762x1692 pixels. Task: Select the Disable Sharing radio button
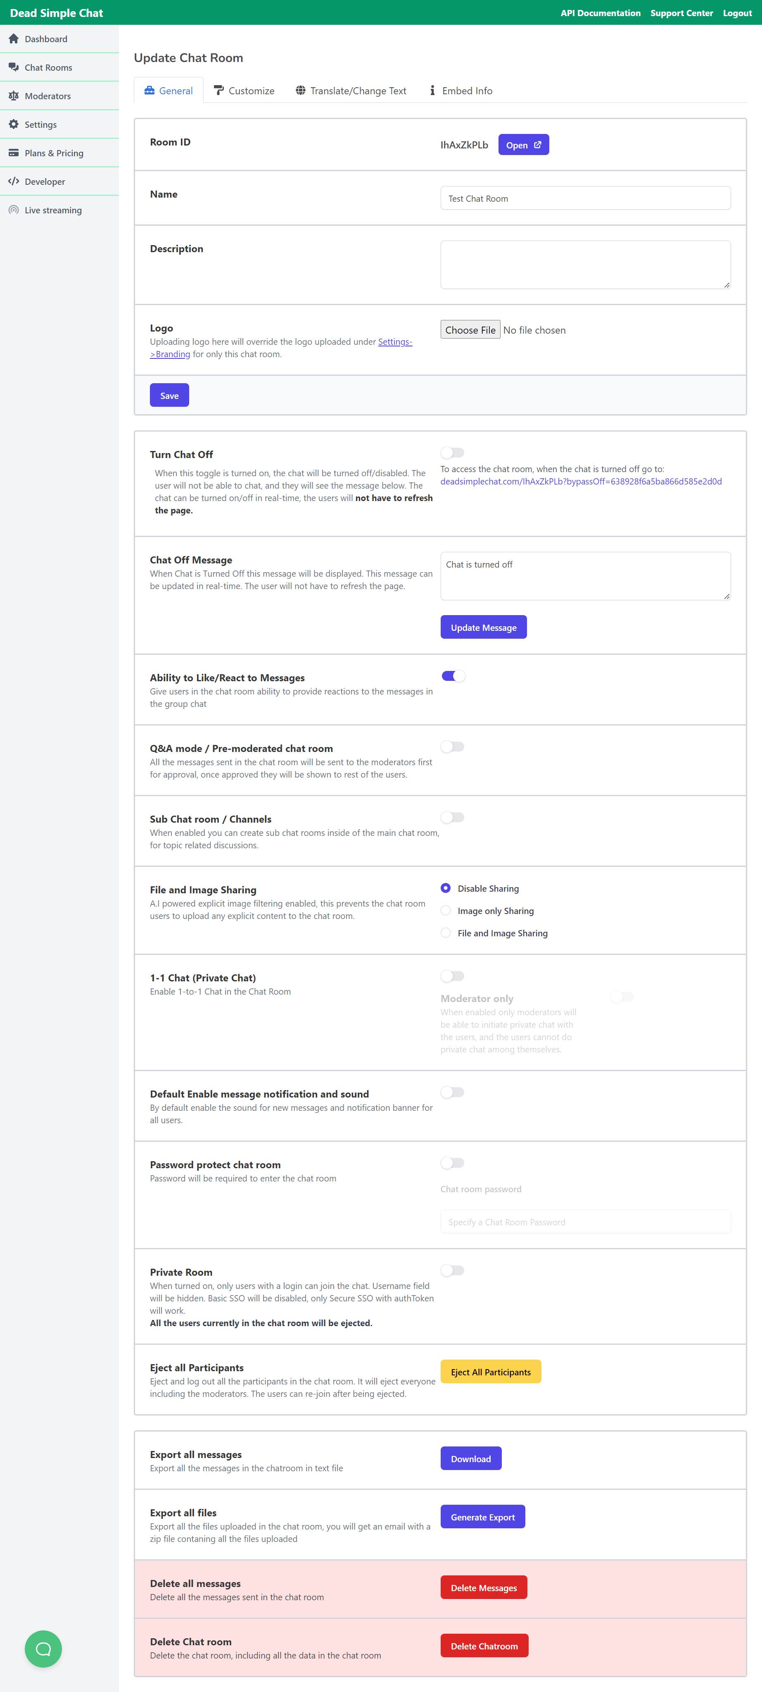[x=446, y=888]
